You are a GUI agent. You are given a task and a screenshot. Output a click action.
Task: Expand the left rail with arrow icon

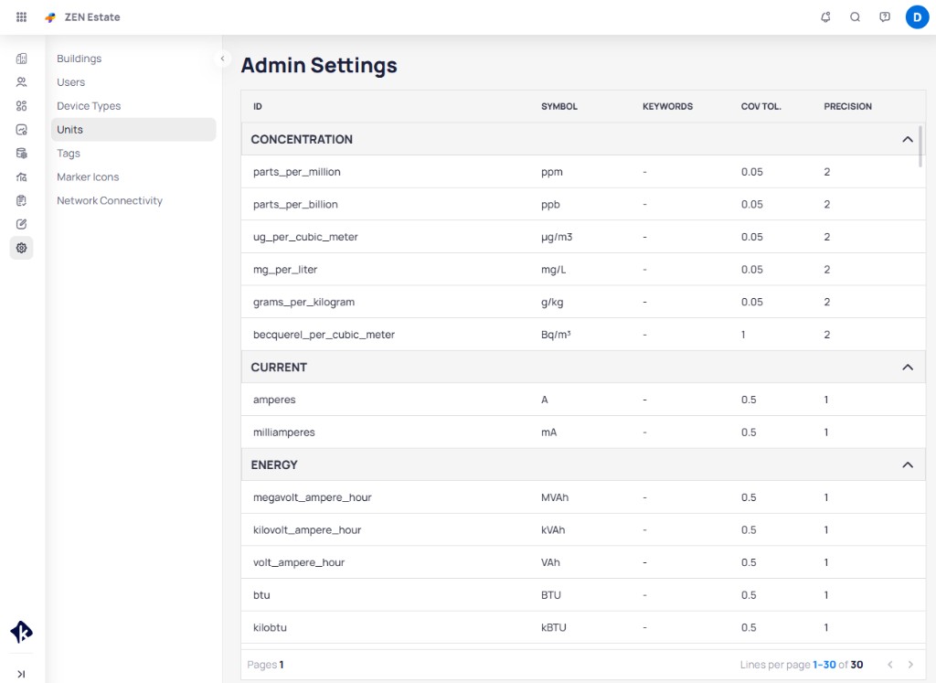pyautogui.click(x=22, y=674)
